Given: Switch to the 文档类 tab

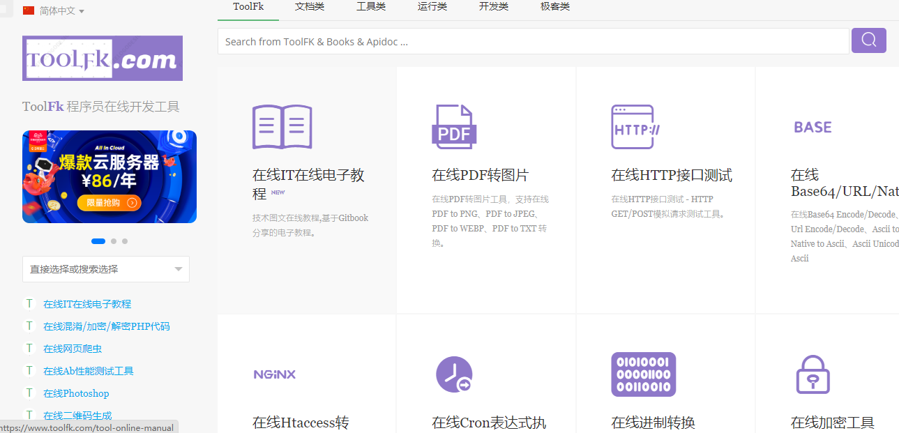Looking at the screenshot, I should point(309,7).
